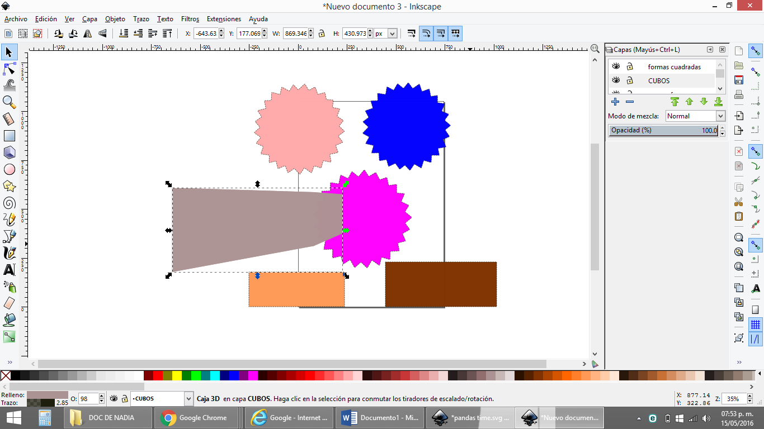
Task: Increase the X position value
Action: click(x=221, y=31)
